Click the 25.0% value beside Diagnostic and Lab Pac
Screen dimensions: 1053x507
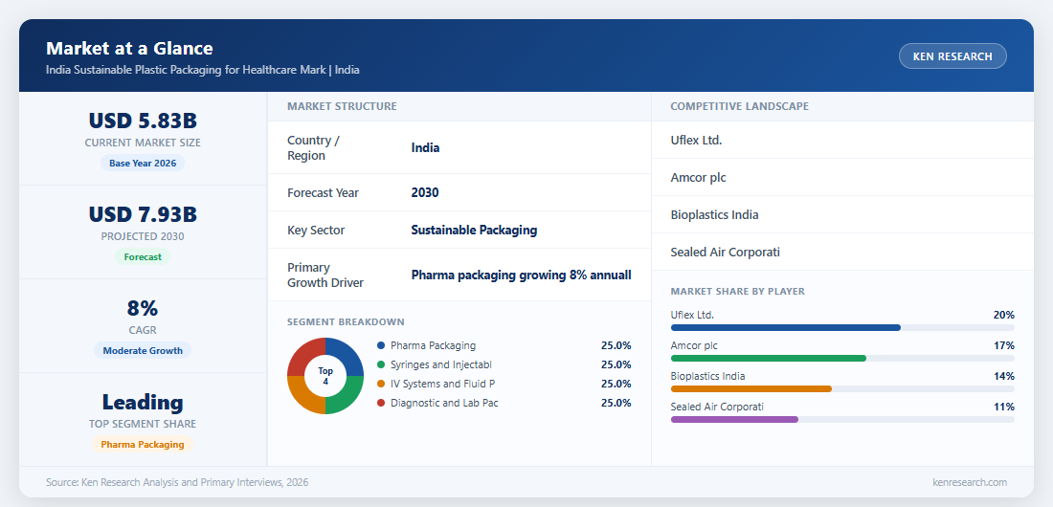[616, 403]
